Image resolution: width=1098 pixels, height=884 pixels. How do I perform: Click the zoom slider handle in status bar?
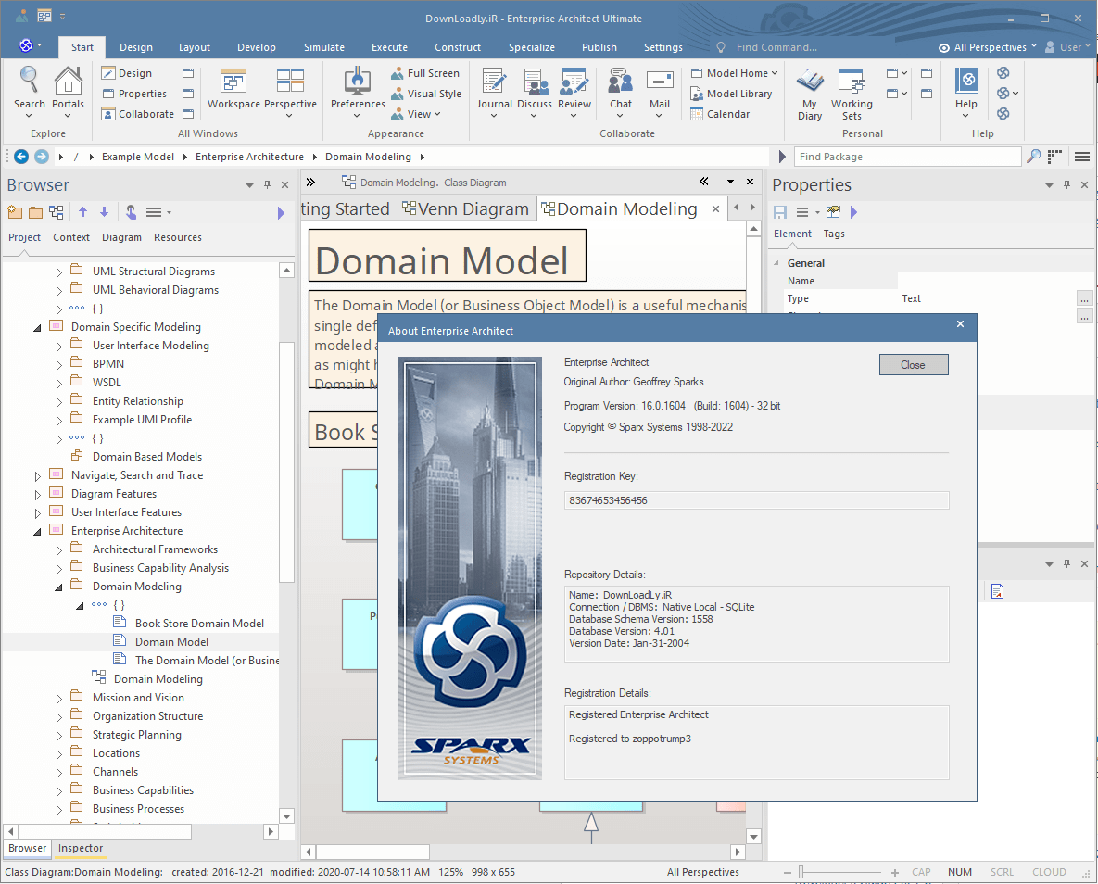click(801, 872)
